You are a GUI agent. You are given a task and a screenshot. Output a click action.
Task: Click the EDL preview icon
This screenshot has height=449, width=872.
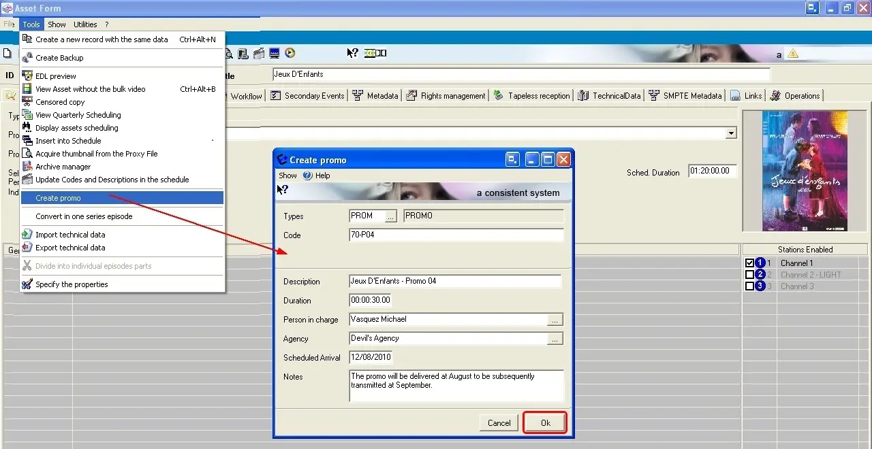[x=27, y=76]
